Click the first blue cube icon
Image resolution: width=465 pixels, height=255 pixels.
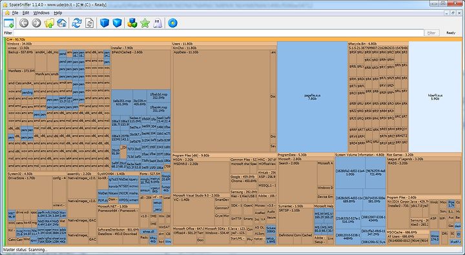[105, 23]
